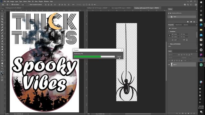The image size is (205, 115).
Task: Select the Type tool
Action: [2, 55]
